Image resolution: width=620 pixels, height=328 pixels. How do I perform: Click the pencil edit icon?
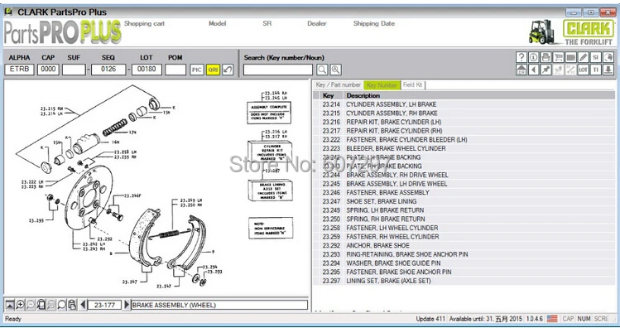583,57
